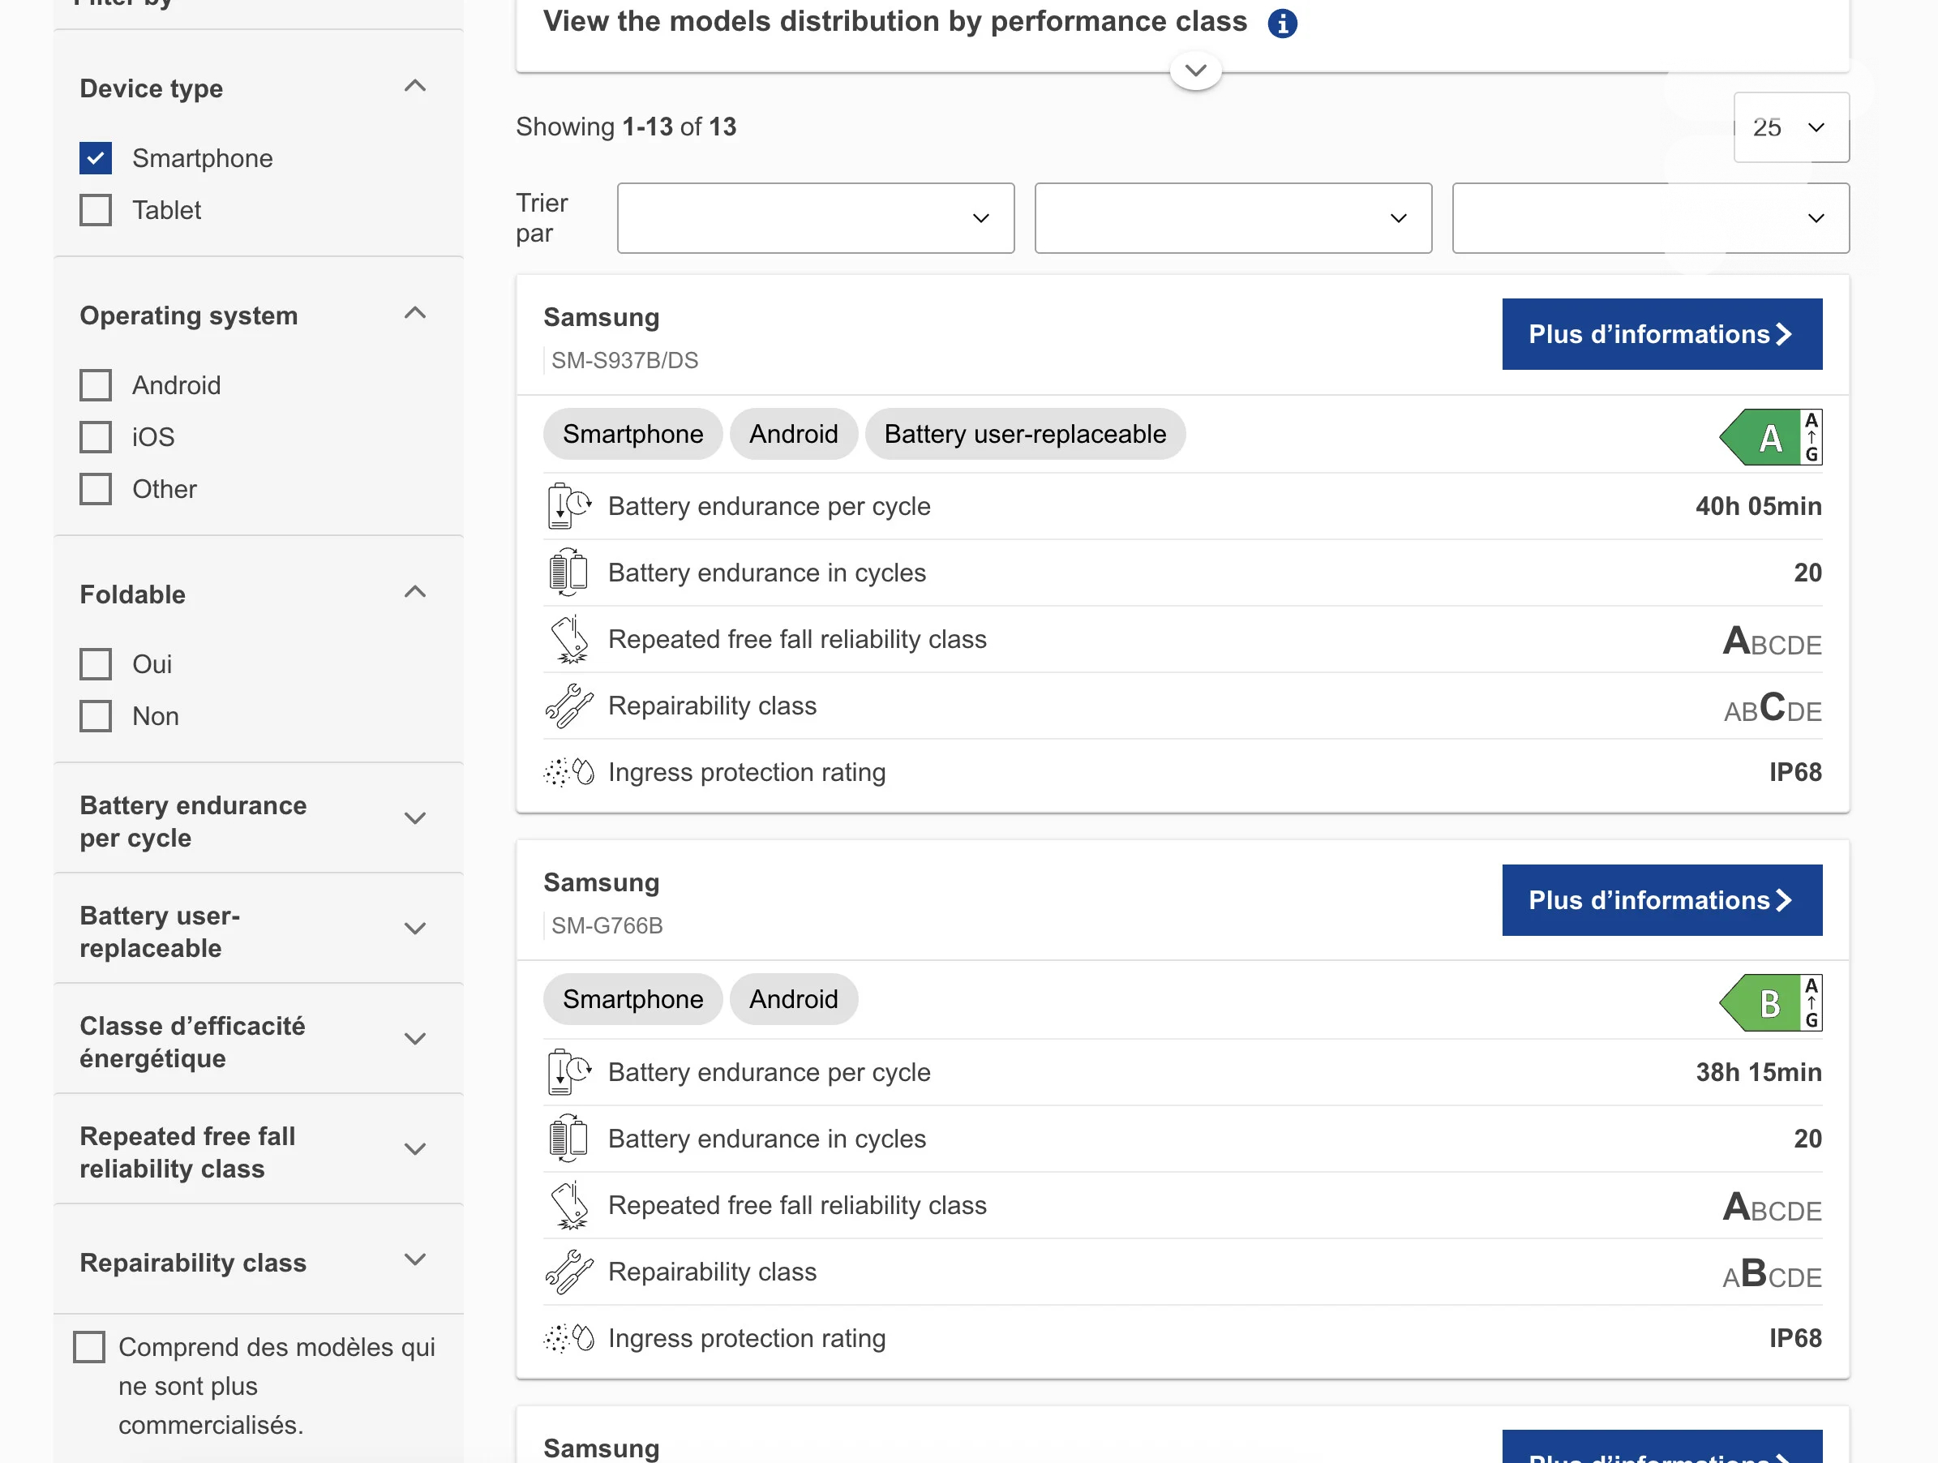Check the Tablet device type checkbox
1938x1463 pixels.
[96, 209]
